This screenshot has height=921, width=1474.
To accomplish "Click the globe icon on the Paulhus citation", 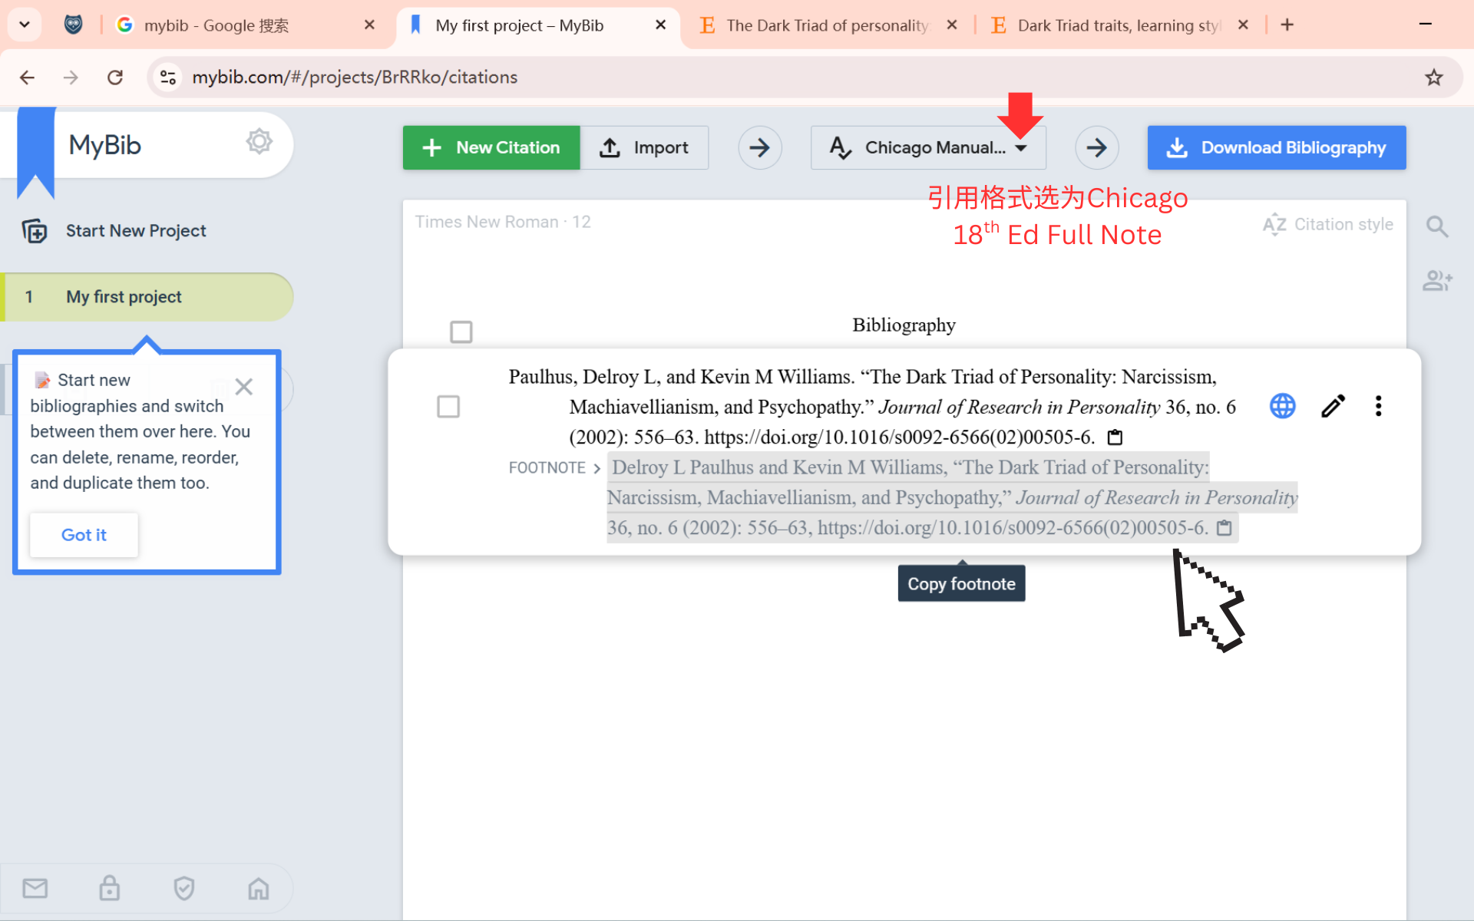I will (x=1282, y=406).
